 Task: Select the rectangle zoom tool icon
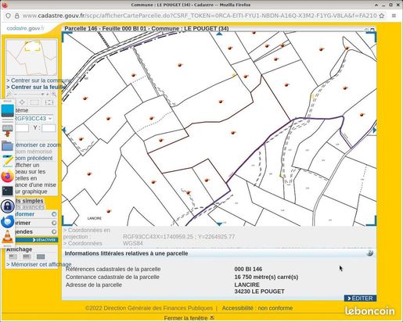coord(34,102)
